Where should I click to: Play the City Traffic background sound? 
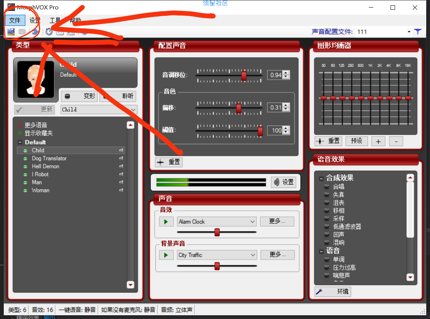pos(166,255)
